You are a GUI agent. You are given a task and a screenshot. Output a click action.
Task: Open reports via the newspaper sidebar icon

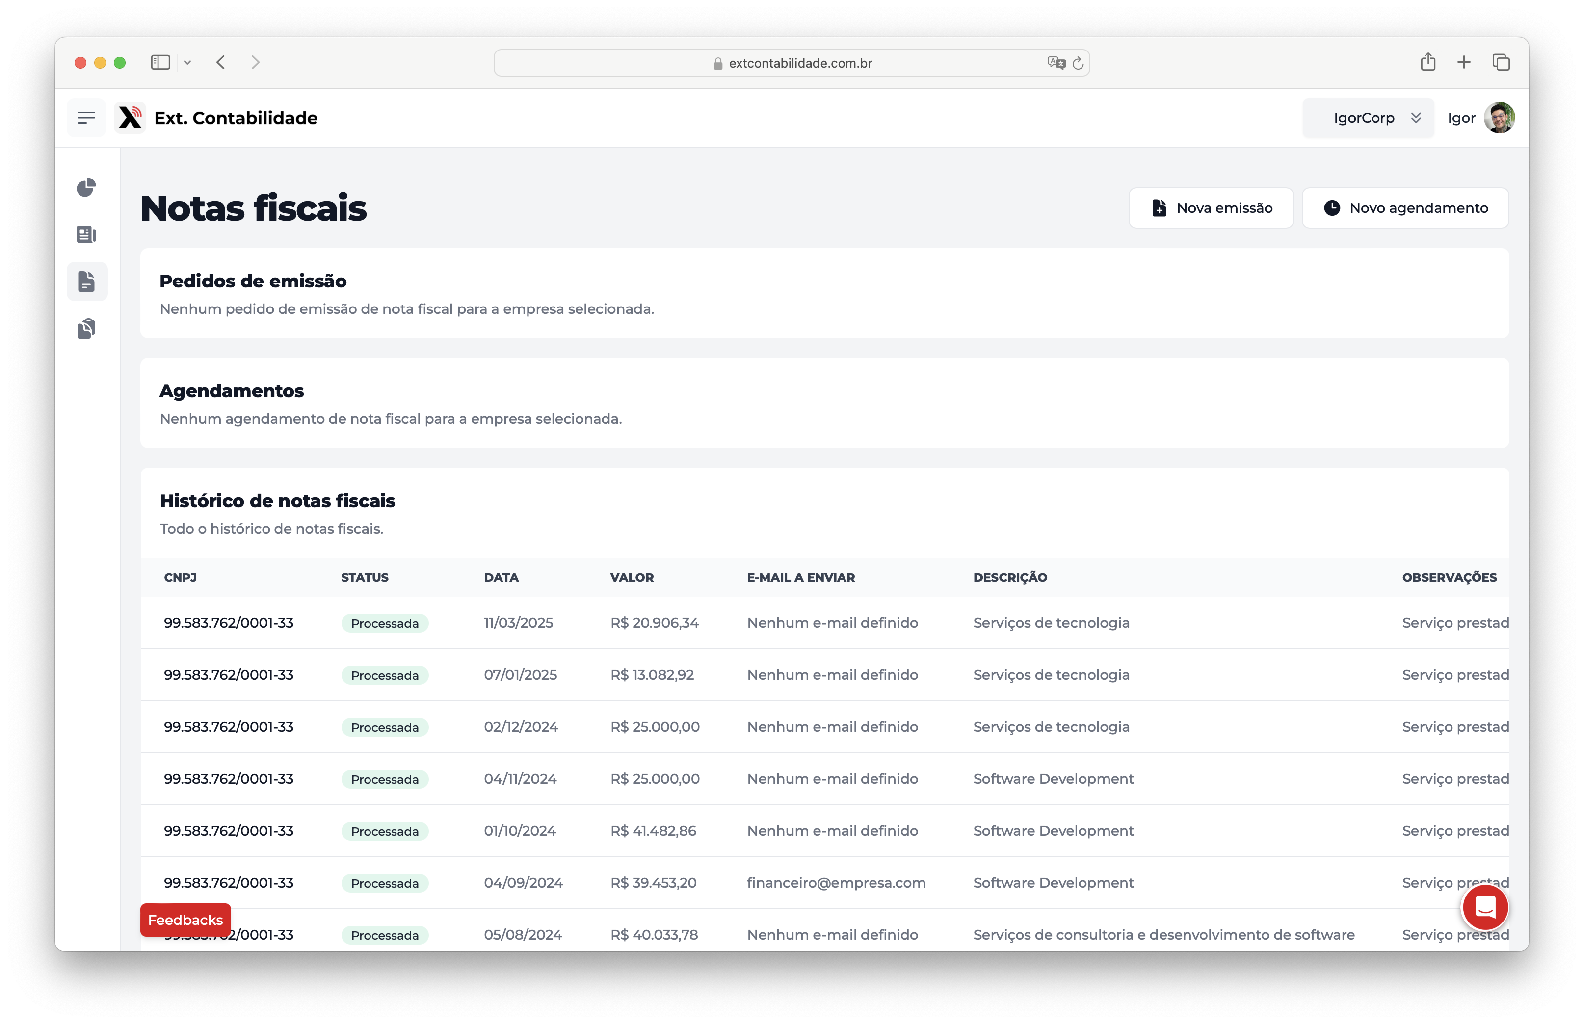[x=86, y=234]
